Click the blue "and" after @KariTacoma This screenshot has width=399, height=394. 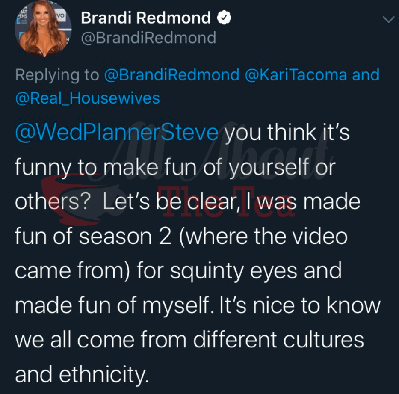coord(366,75)
